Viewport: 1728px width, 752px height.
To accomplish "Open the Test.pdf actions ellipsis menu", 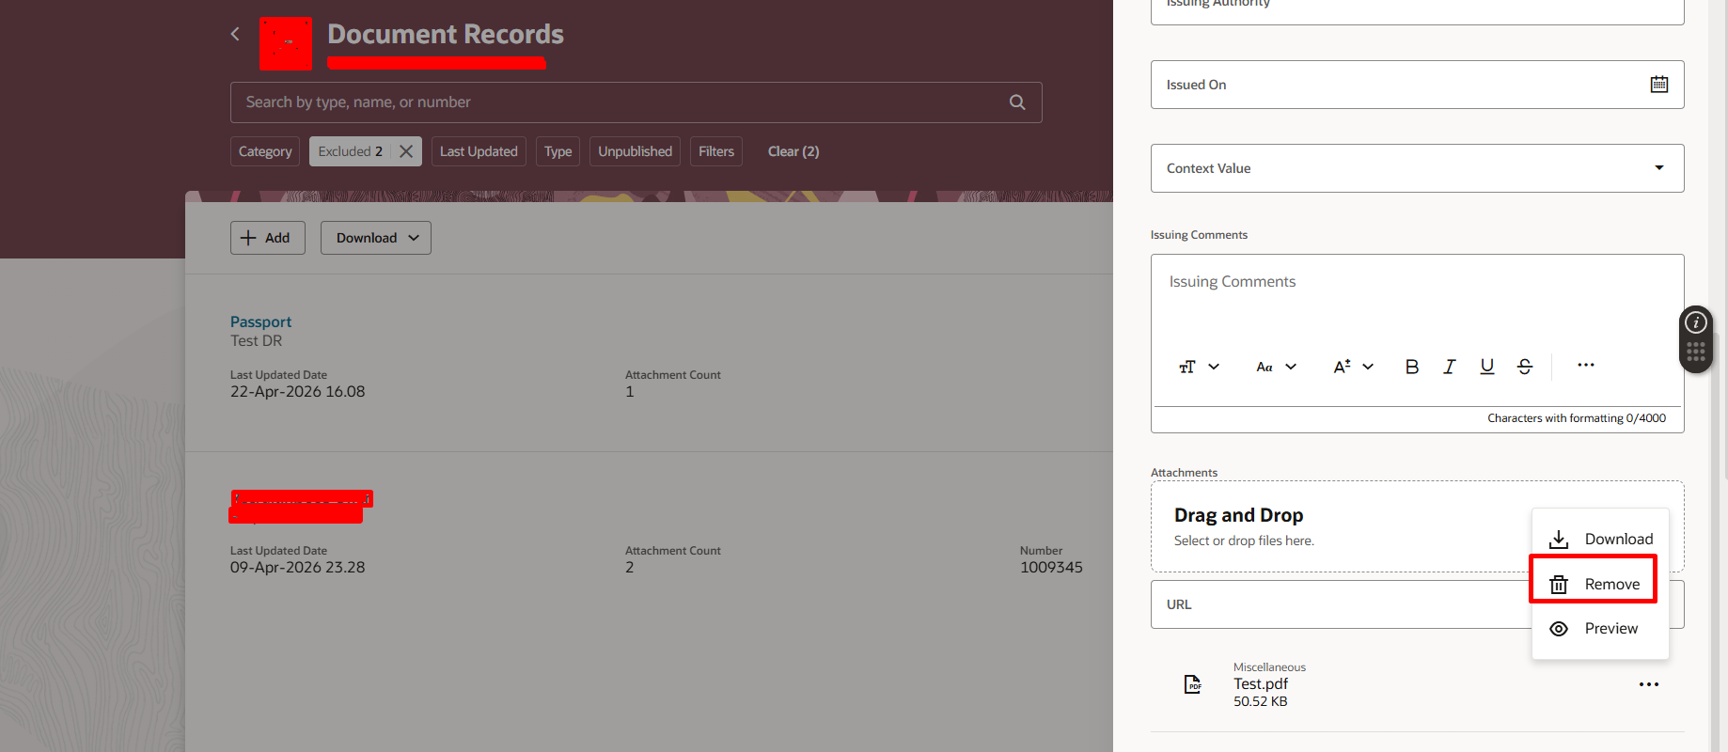I will [x=1649, y=684].
